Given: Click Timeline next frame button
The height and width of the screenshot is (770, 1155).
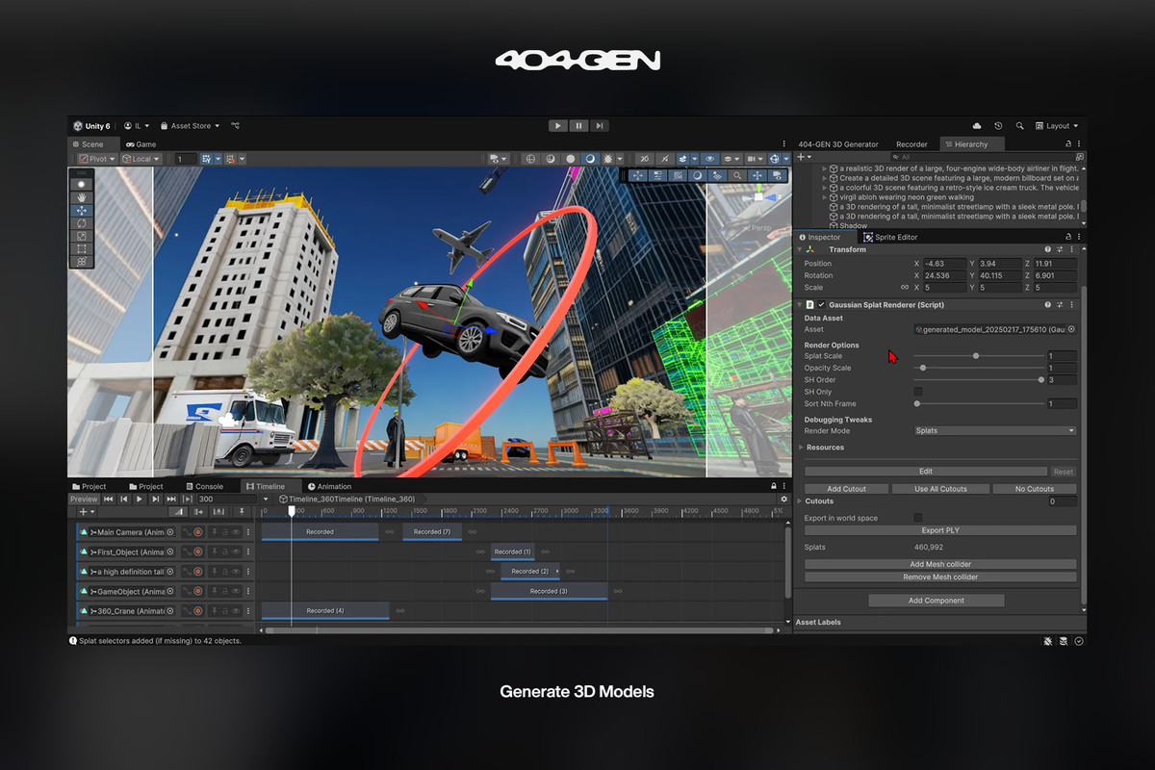Looking at the screenshot, I should point(155,499).
